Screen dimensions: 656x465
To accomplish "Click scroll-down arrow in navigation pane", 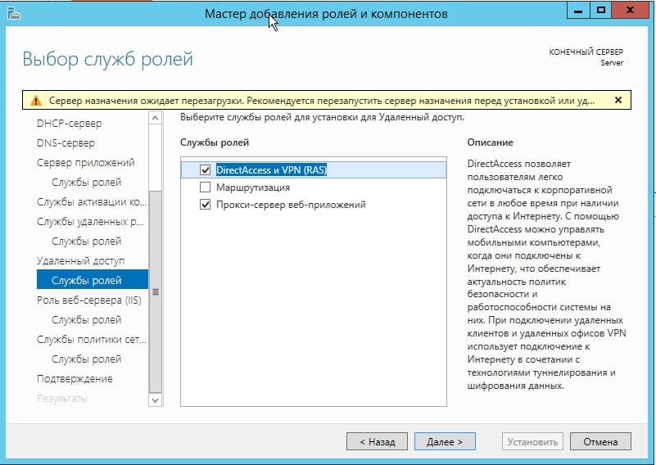I will (x=156, y=400).
